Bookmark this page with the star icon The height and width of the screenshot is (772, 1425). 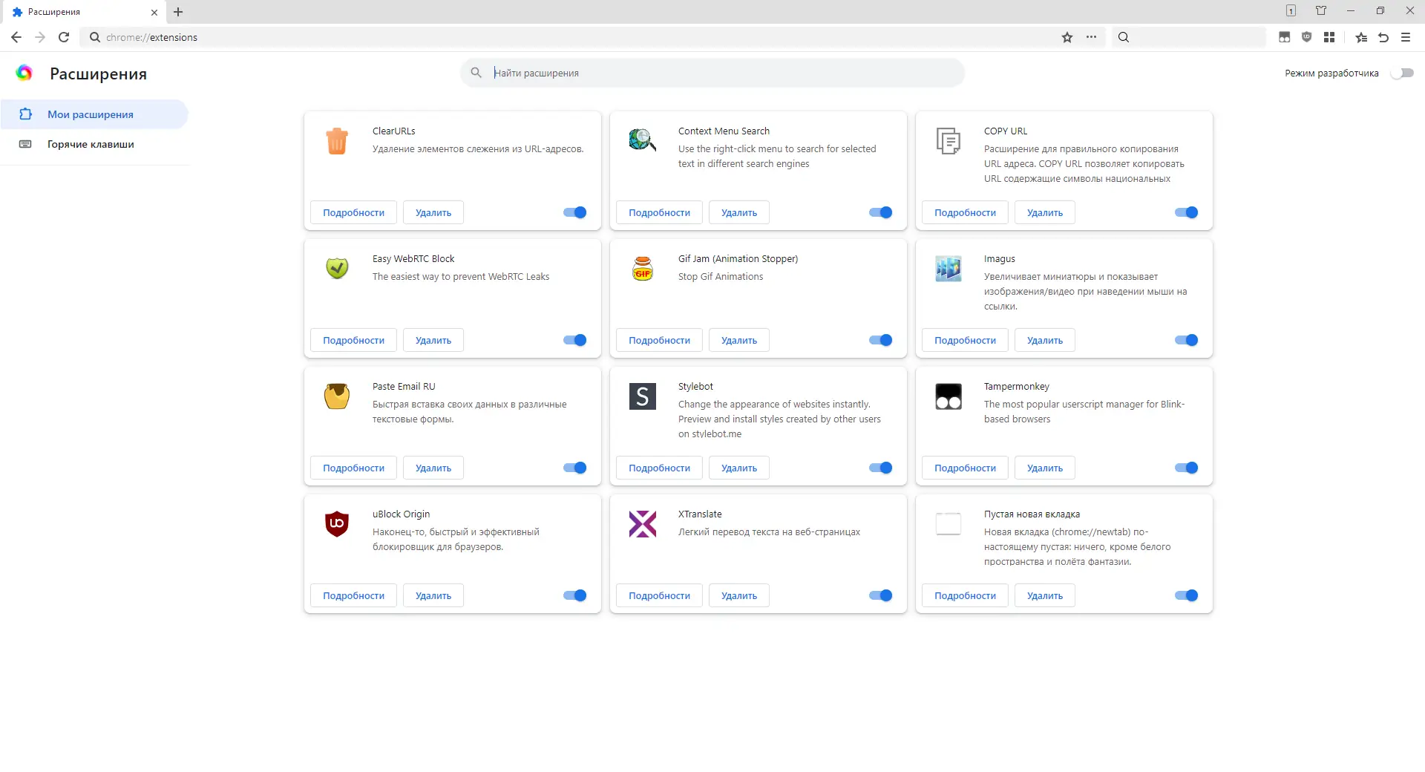[x=1067, y=37]
